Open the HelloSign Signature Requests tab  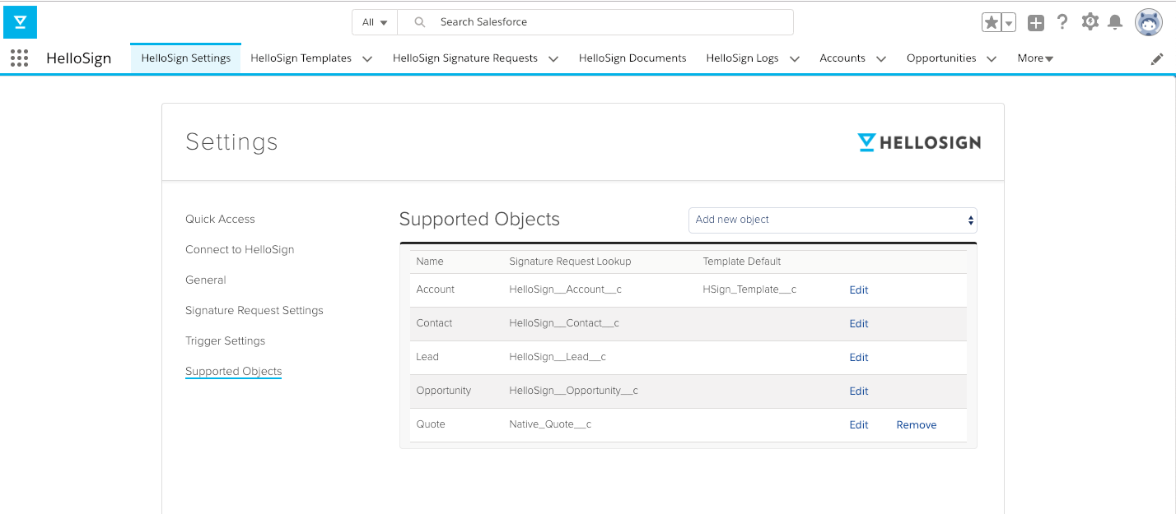[465, 58]
